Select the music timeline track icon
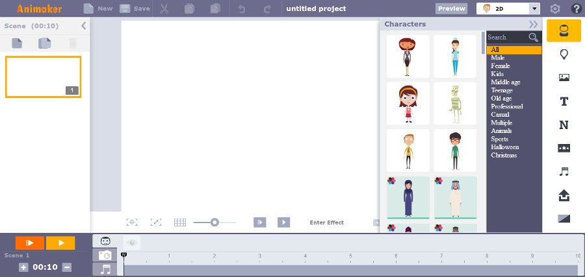The width and height of the screenshot is (585, 277). click(105, 269)
